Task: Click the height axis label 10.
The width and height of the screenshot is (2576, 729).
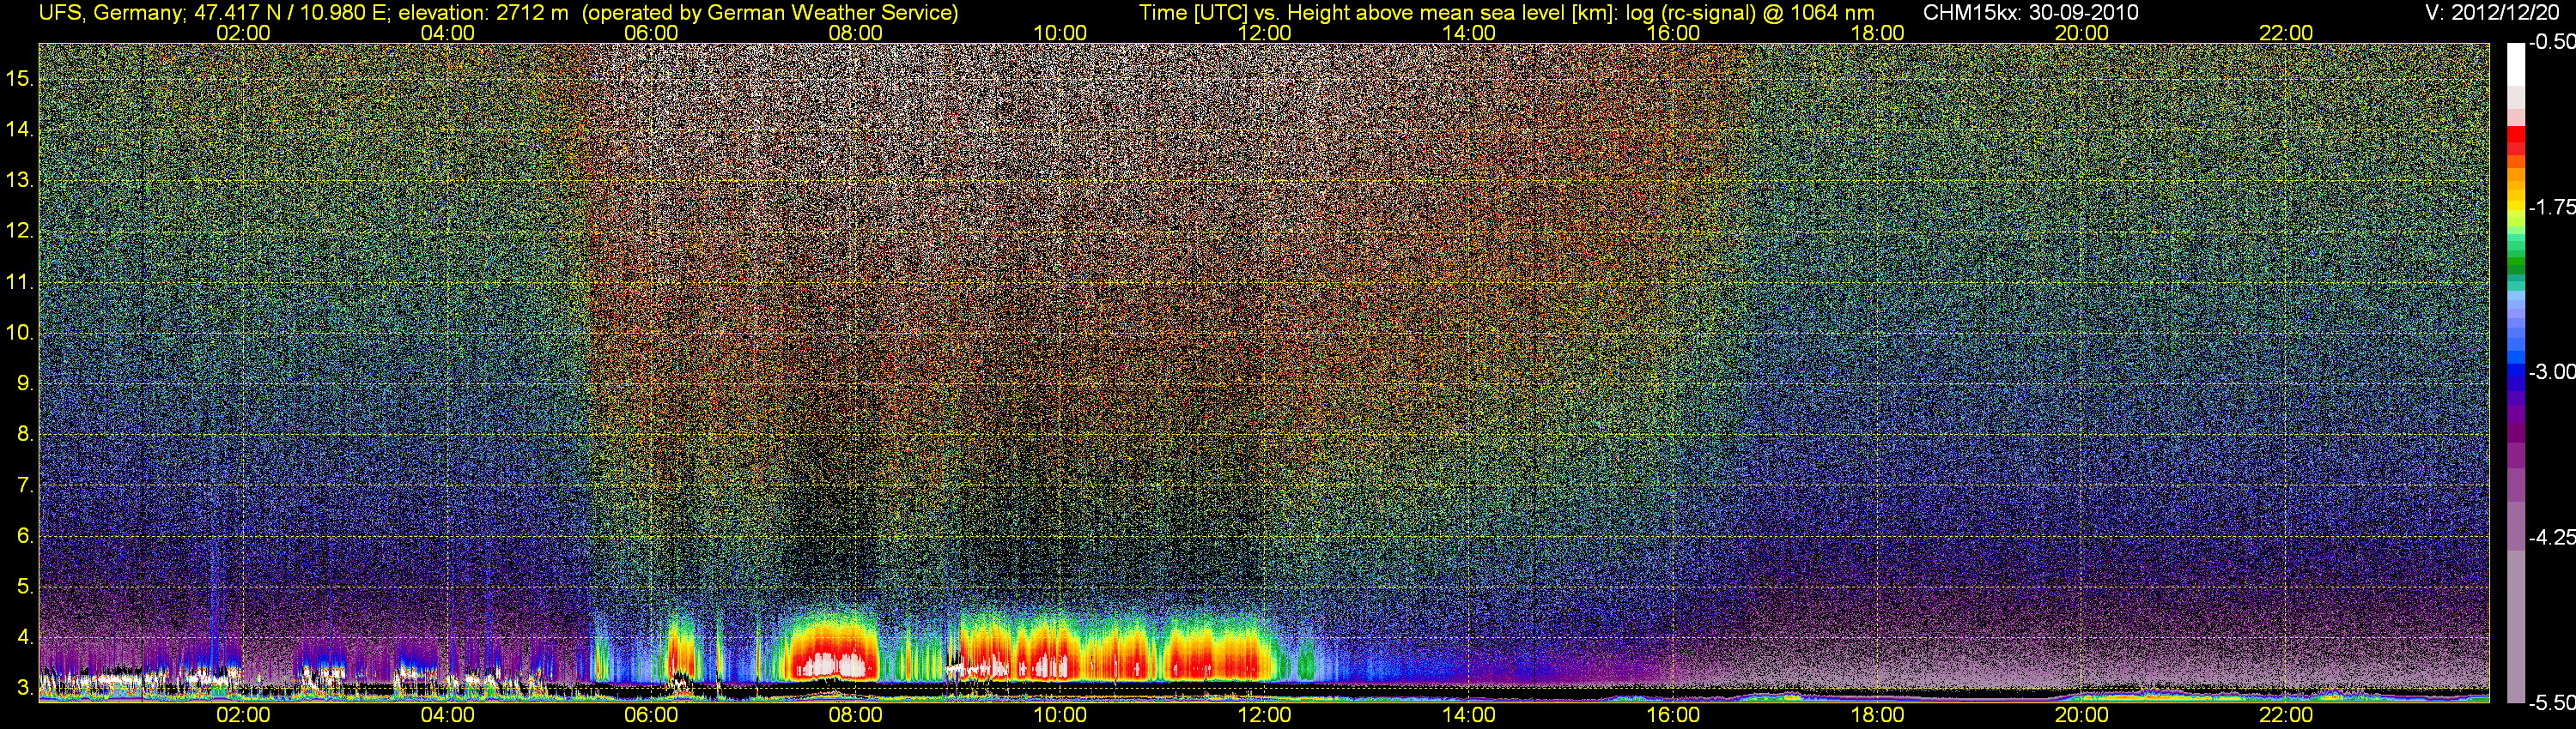Action: click(x=20, y=333)
